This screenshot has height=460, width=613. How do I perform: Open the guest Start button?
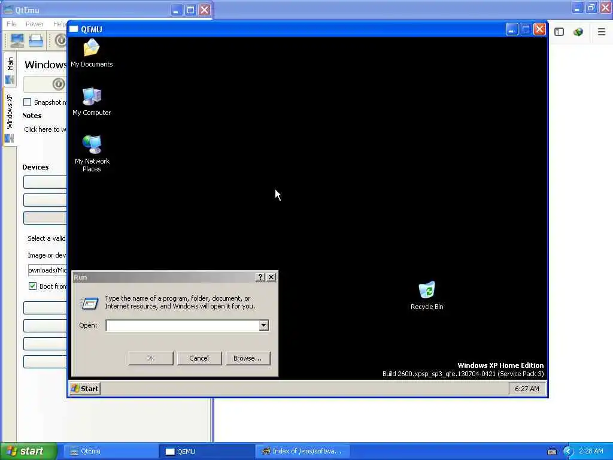pyautogui.click(x=85, y=388)
